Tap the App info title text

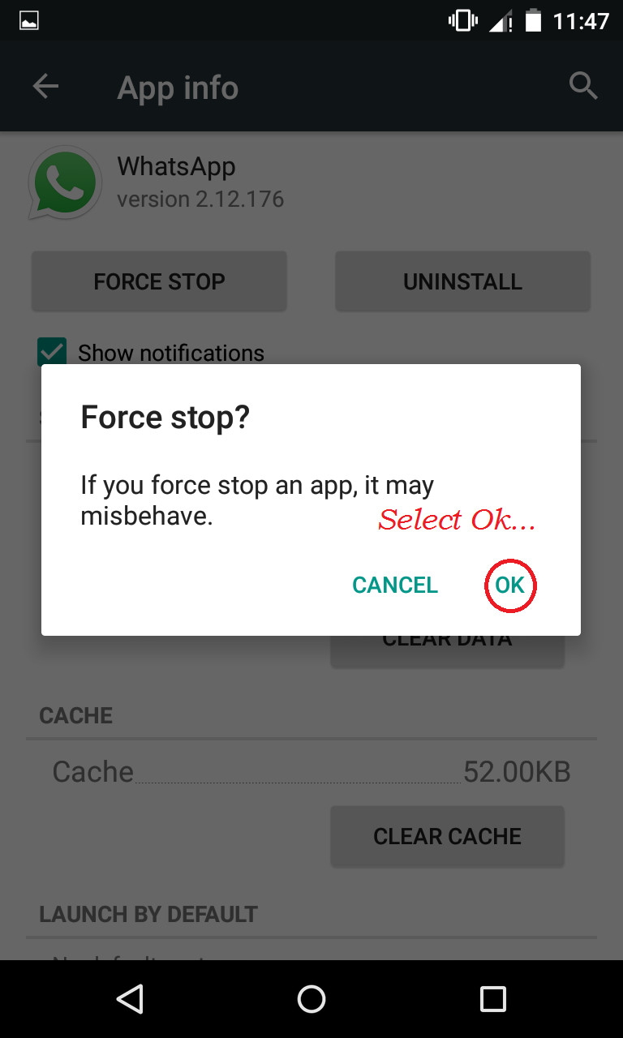(x=178, y=88)
